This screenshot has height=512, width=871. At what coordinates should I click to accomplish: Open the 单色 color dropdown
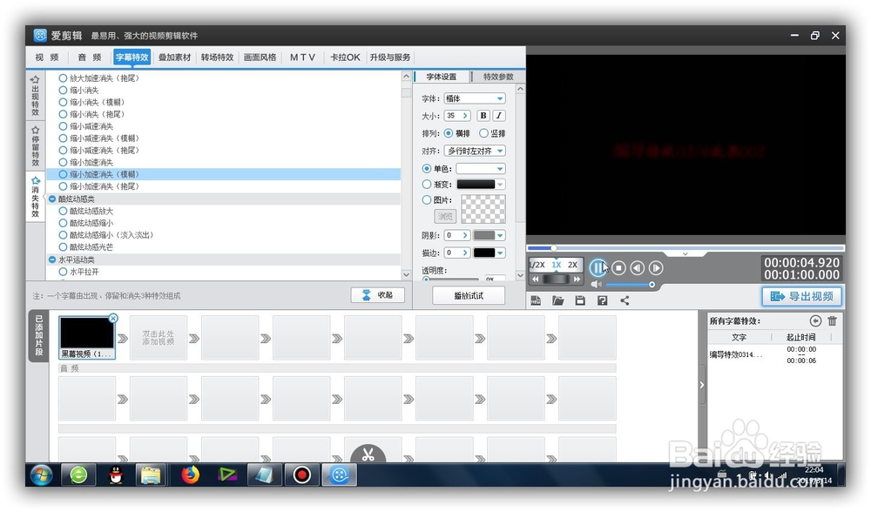[481, 168]
